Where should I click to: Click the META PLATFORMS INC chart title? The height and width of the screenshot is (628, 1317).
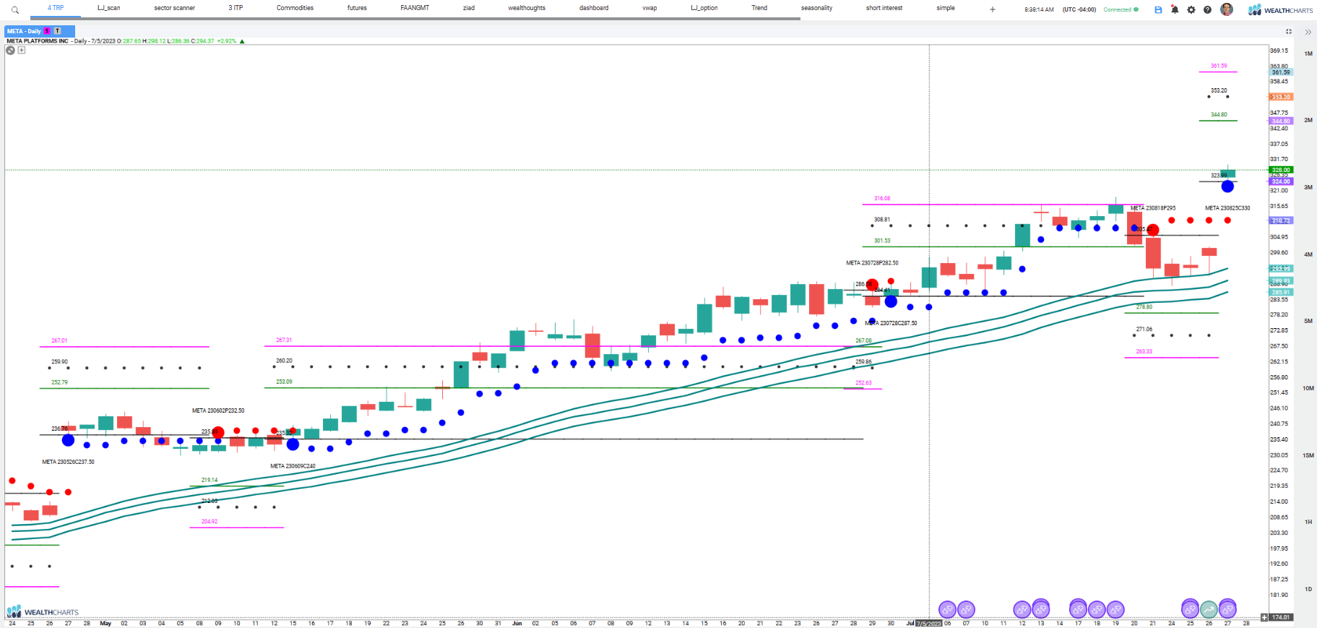[x=38, y=41]
